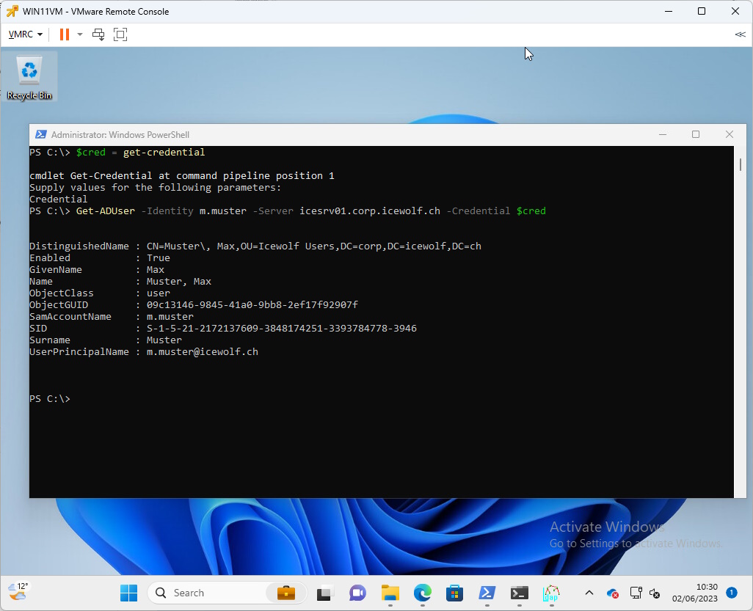Image resolution: width=753 pixels, height=611 pixels.
Task: Open File Explorer from the taskbar
Action: [390, 593]
